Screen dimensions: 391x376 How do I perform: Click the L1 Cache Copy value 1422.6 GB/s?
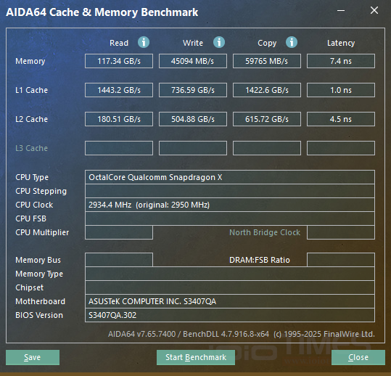(x=267, y=90)
